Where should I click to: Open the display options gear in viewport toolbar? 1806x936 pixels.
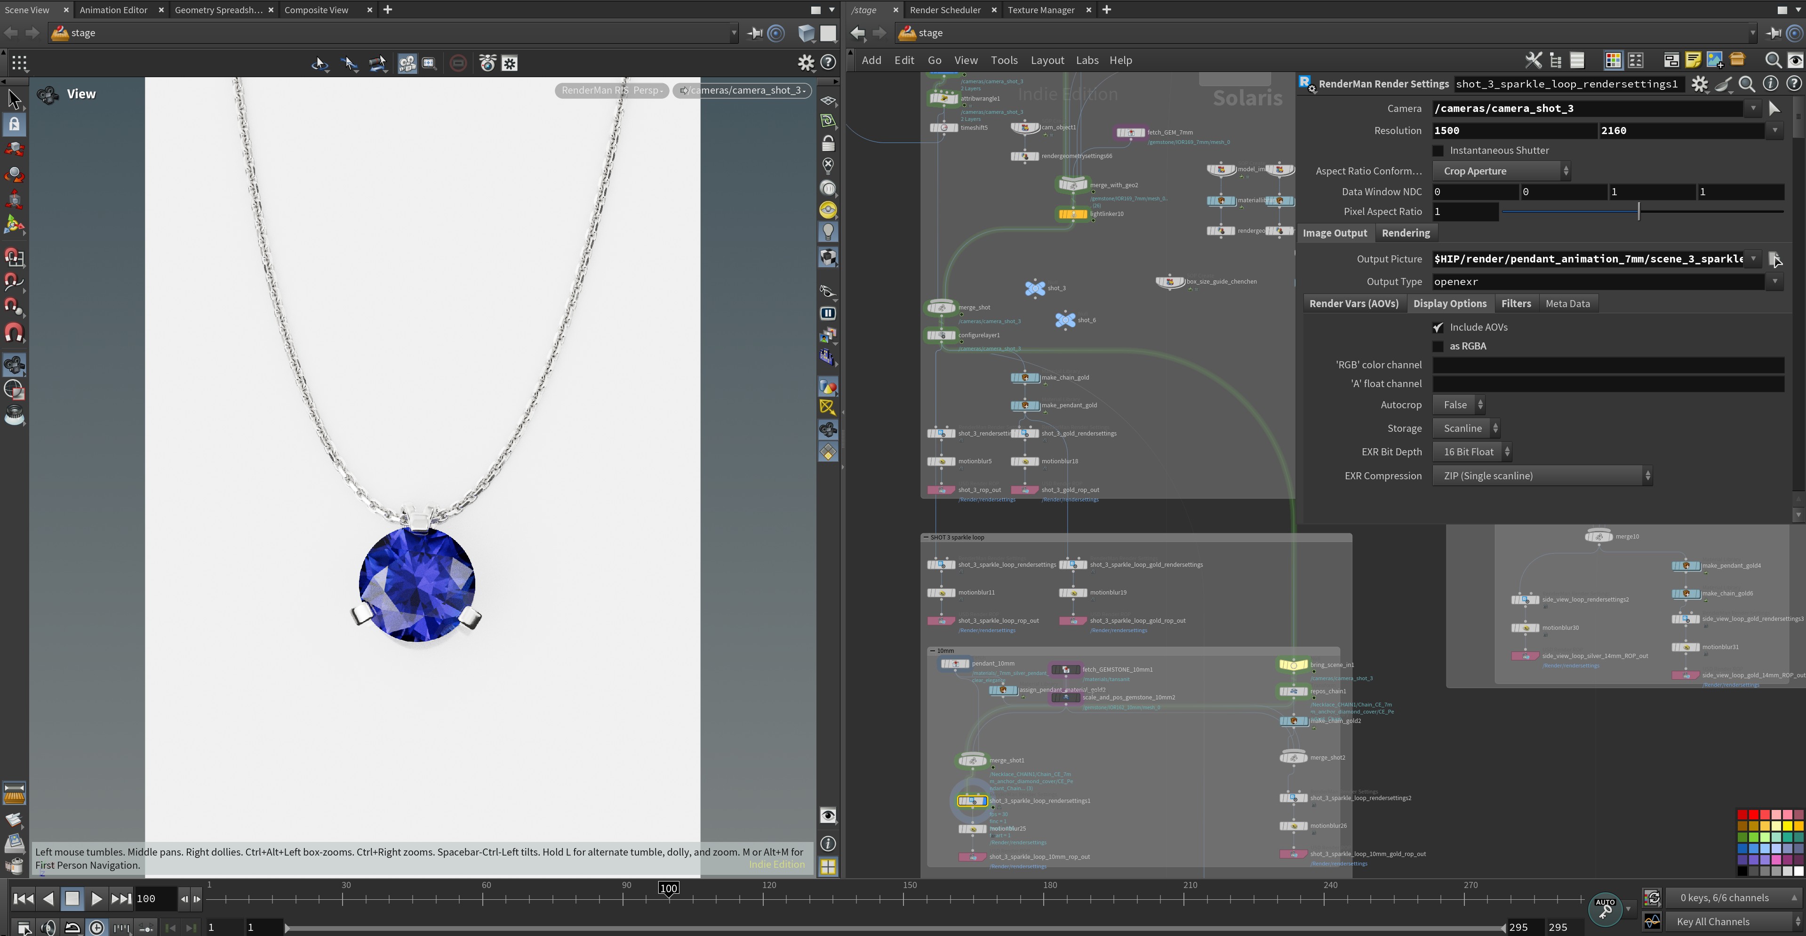pos(806,63)
